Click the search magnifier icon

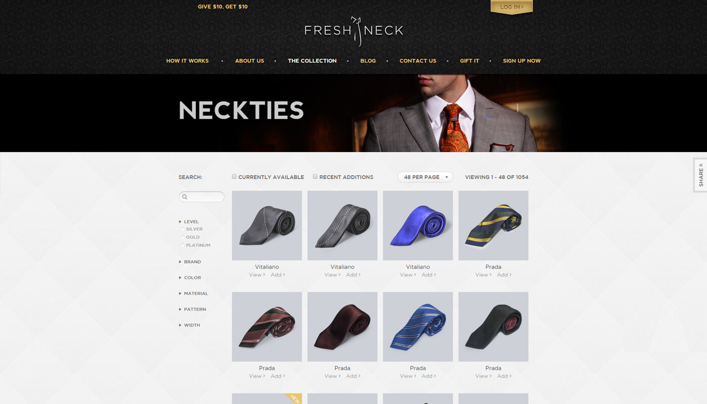click(185, 197)
